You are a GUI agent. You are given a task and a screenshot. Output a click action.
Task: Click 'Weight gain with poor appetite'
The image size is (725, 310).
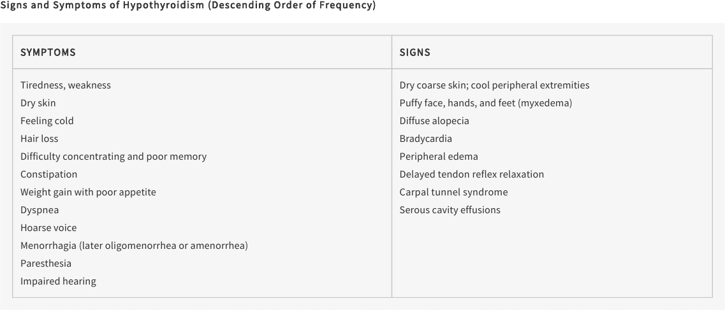(88, 192)
